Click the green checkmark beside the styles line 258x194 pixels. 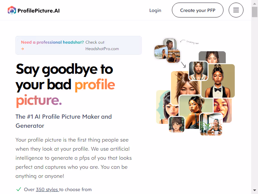pos(18,189)
